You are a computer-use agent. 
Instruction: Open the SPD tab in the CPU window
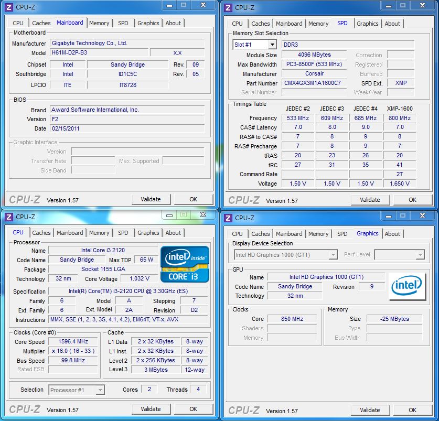123,233
